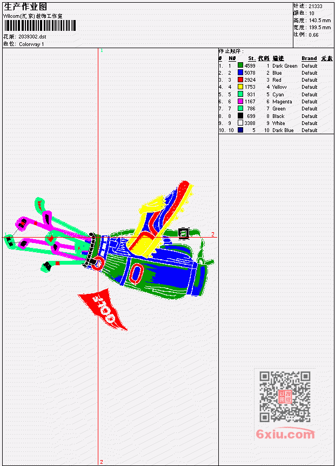Viewport: 335px width, 466px height.
Task: Click the '描述' description column header
Action: coord(278,58)
